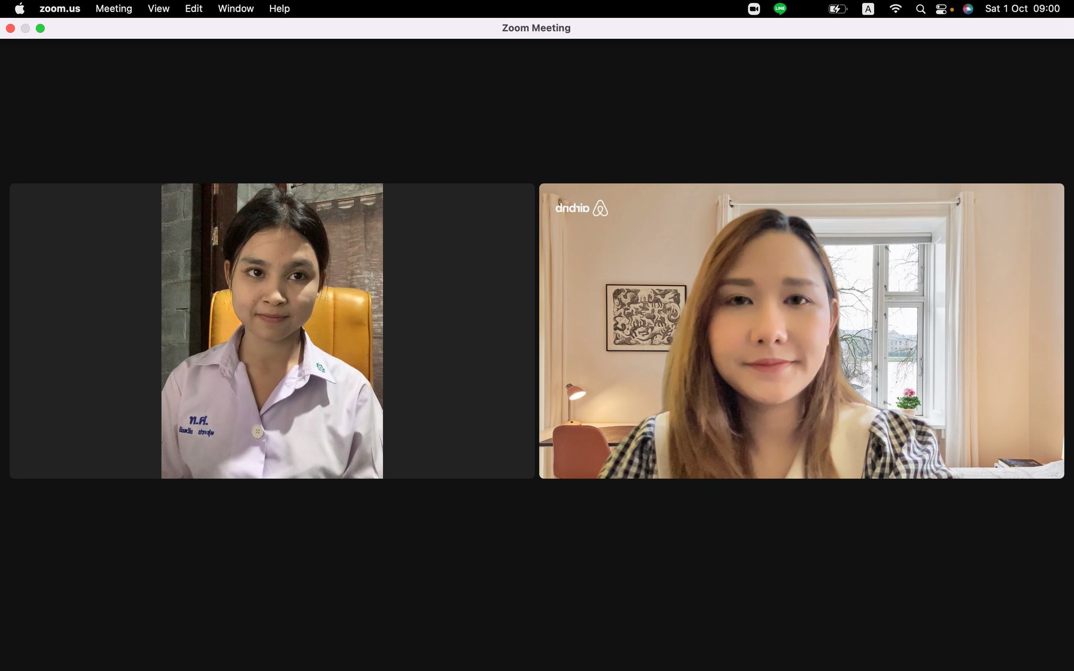Select the Airbnb background participant video tile
This screenshot has width=1074, height=671.
click(x=801, y=331)
